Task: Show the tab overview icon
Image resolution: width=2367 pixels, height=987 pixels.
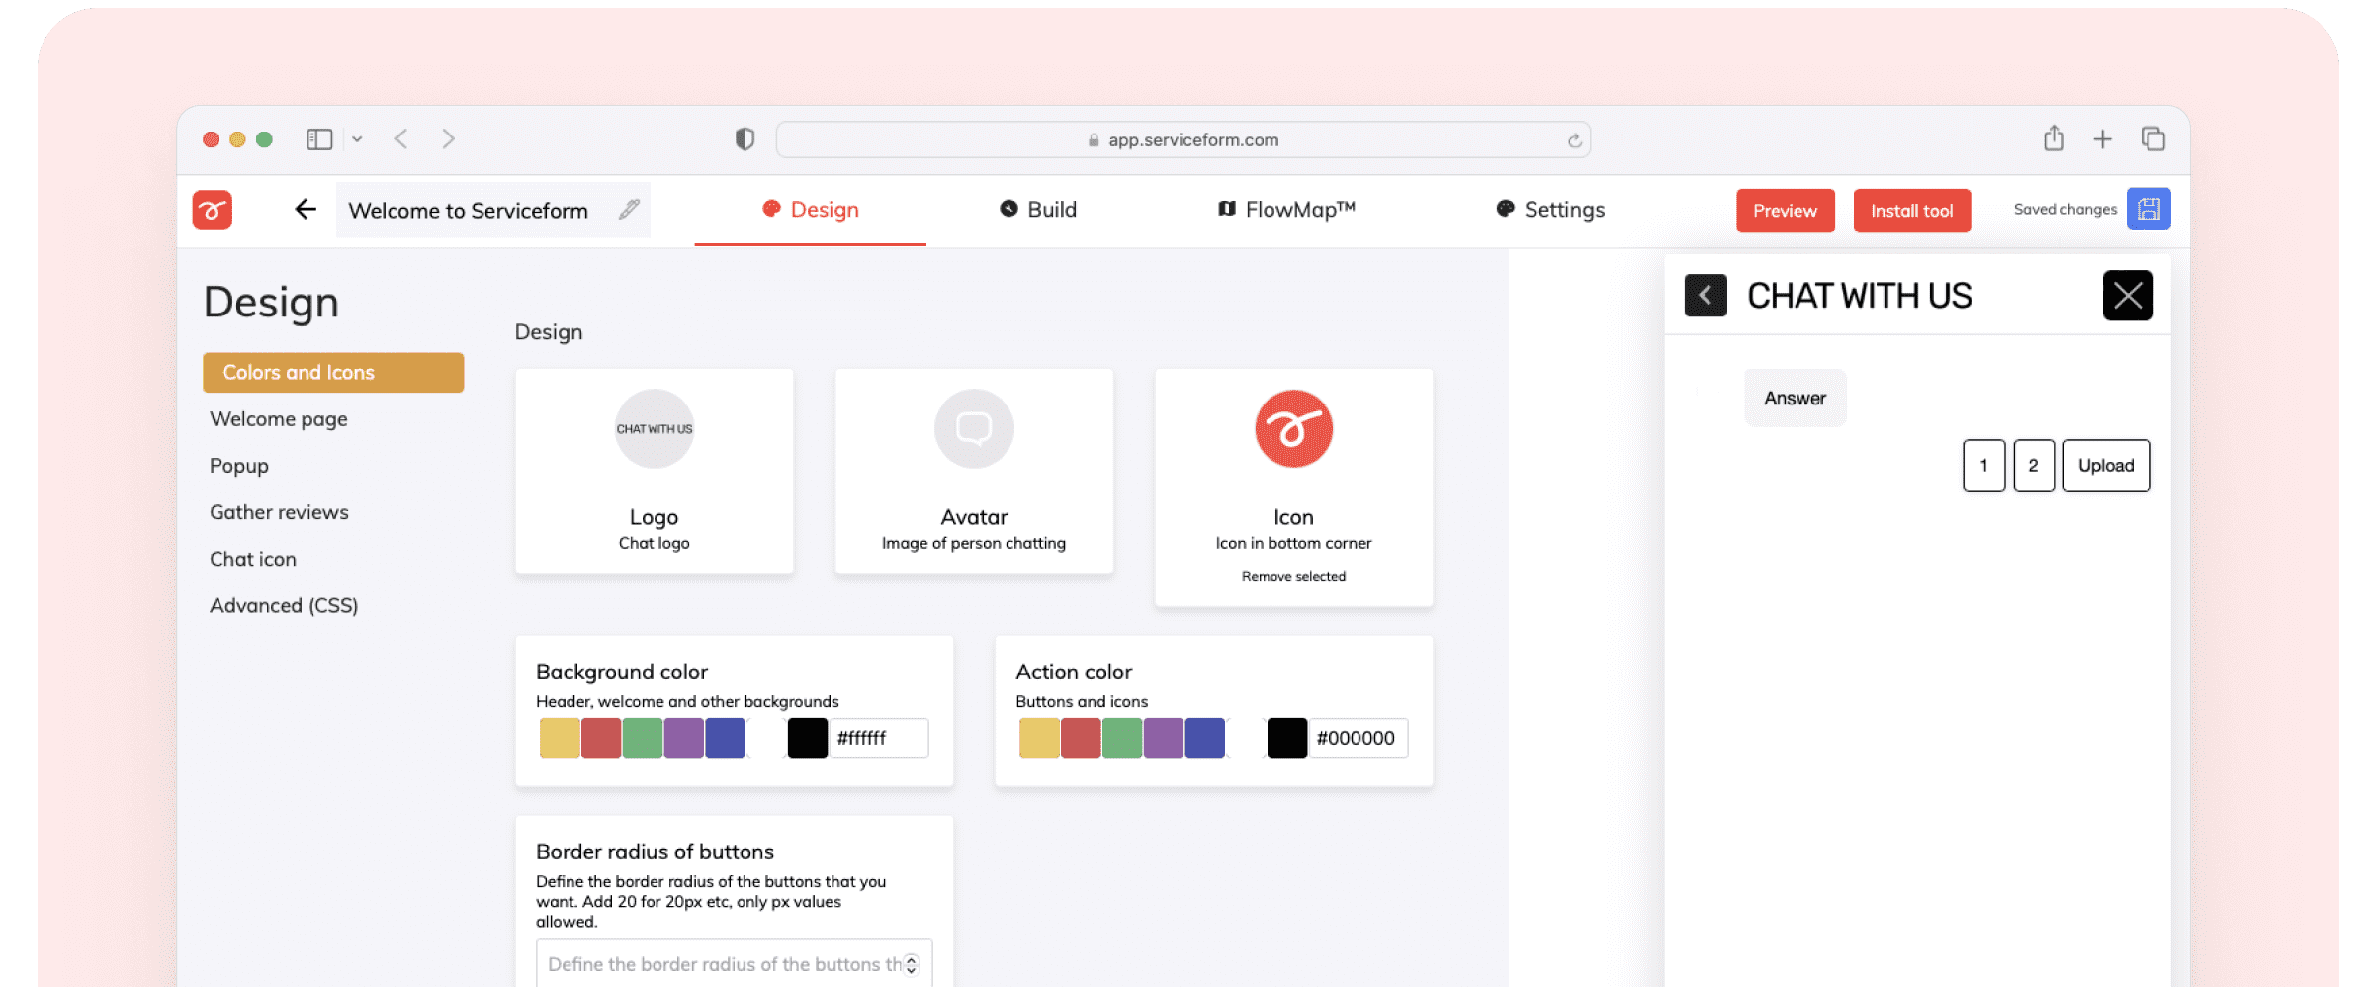Action: pos(2152,138)
